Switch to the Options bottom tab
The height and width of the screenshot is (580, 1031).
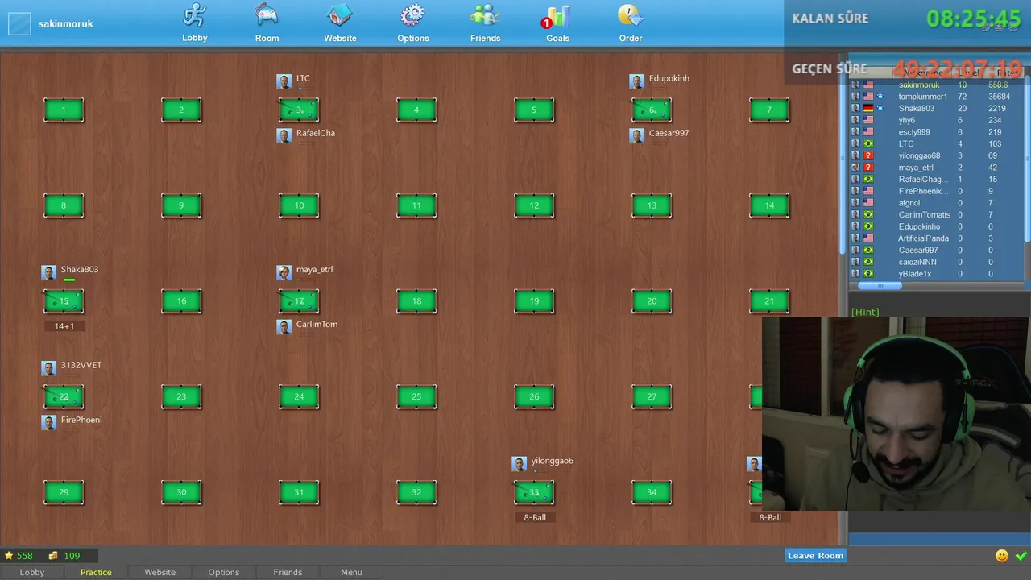click(x=224, y=572)
